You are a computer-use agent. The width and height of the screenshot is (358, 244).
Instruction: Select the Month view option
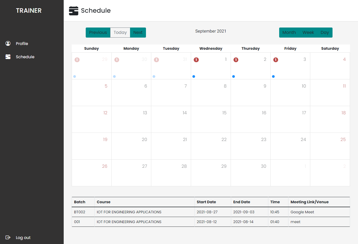pos(289,32)
